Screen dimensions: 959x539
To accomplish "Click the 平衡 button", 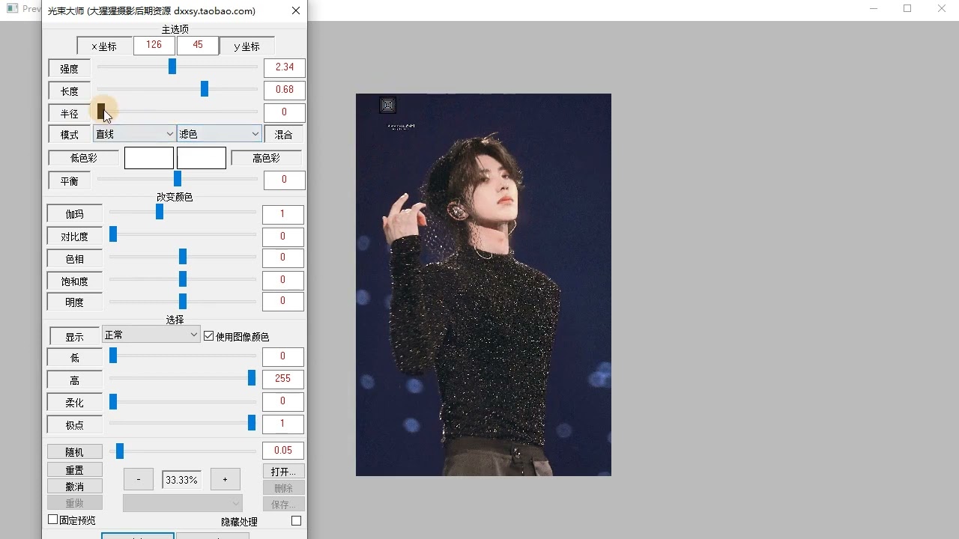I will (x=70, y=181).
